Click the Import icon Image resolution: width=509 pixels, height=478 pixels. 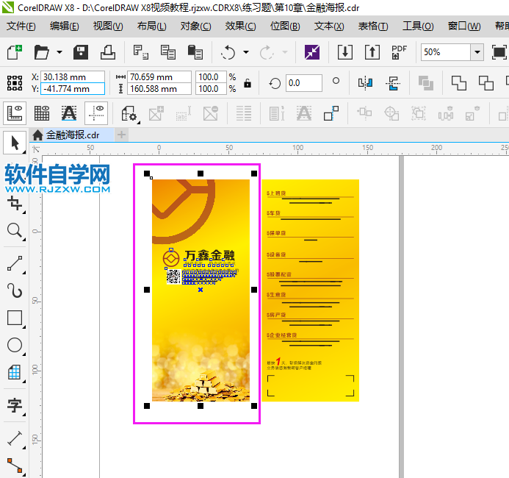pos(344,53)
